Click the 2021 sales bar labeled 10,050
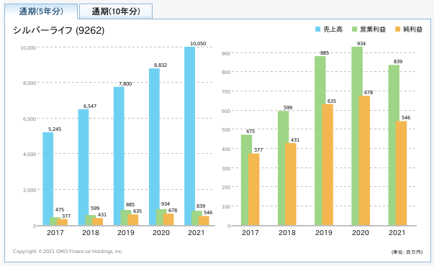434x266 pixels. coord(189,136)
